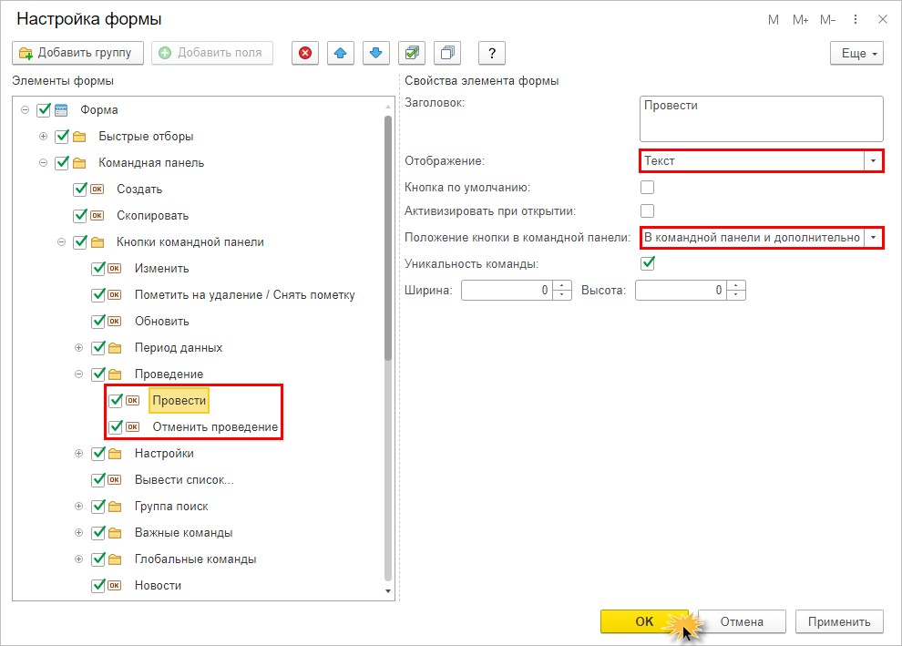Move element up with blue arrow

click(x=341, y=53)
